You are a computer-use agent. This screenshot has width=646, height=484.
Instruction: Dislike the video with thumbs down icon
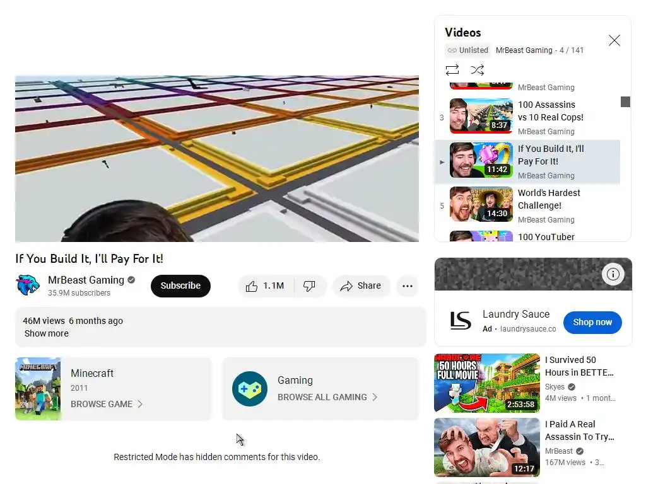click(309, 286)
